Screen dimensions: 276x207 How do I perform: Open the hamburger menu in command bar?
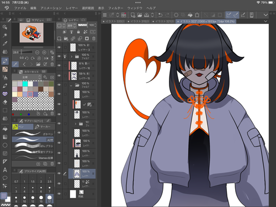pyautogui.click(x=105, y=15)
